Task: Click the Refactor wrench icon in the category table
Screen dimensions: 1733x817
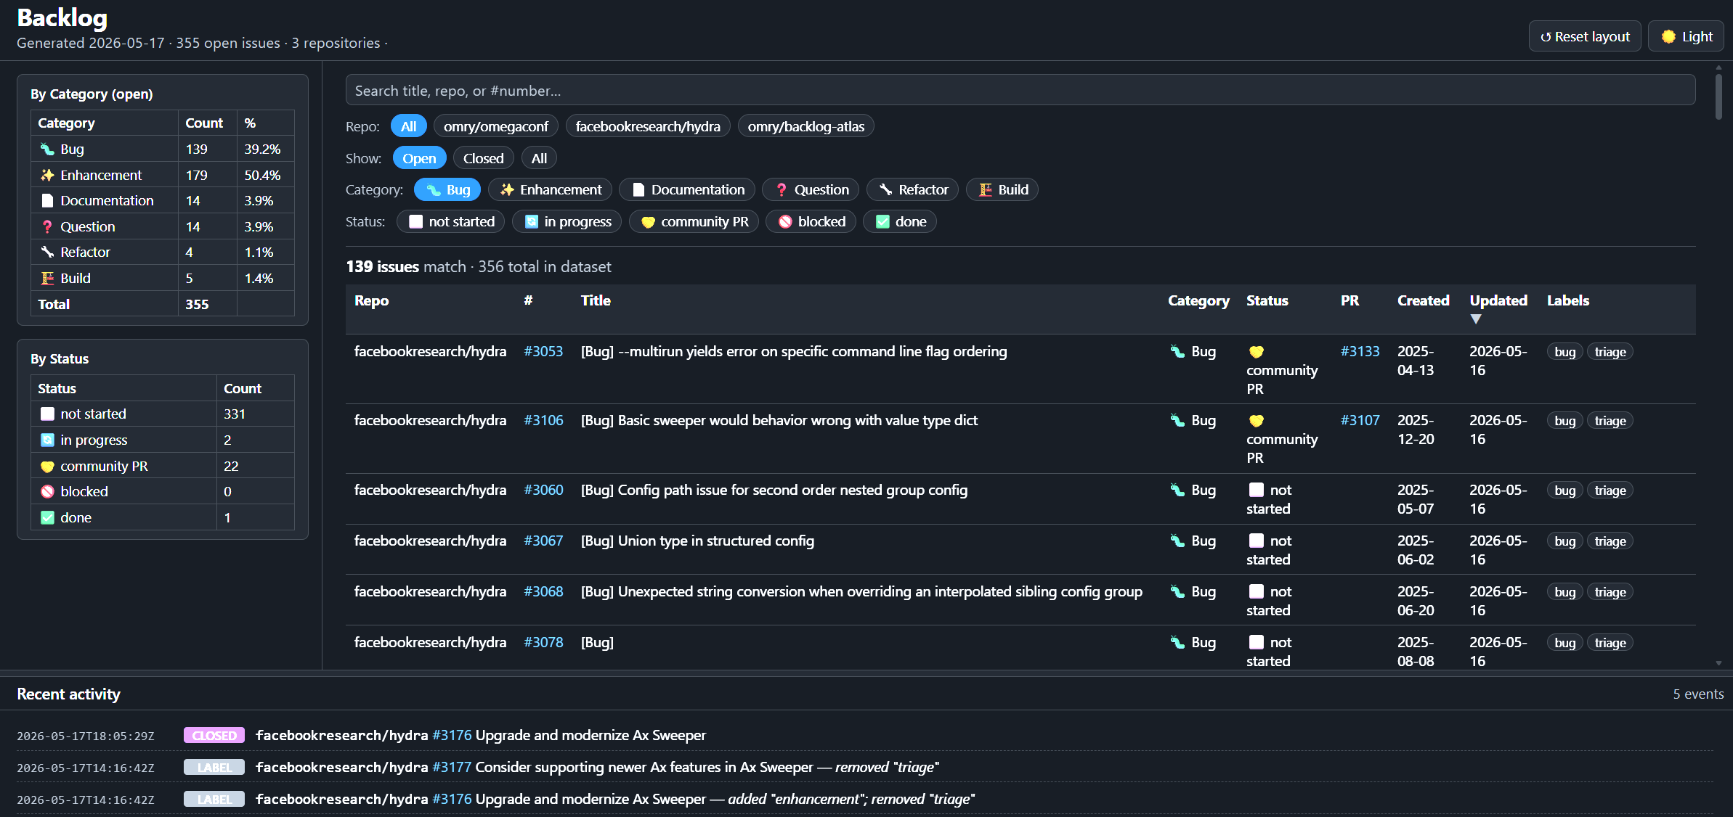Action: (x=47, y=253)
